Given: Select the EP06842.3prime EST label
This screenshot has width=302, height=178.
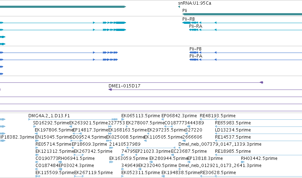Looking at the screenshot, I should (x=179, y=116).
